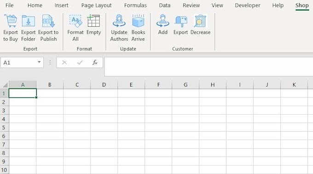Click the formula bar Enter checkmark

[80, 63]
